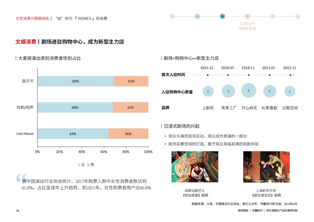Click the first light-blue timeline dot at top

172,16
